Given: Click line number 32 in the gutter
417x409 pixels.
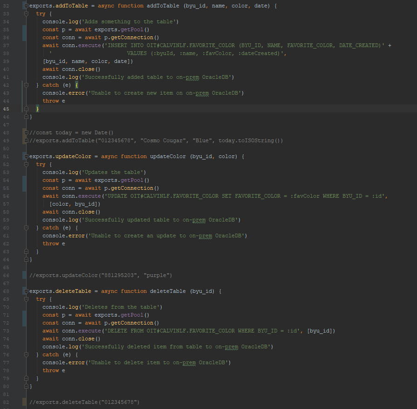Looking at the screenshot, I should coord(6,6).
